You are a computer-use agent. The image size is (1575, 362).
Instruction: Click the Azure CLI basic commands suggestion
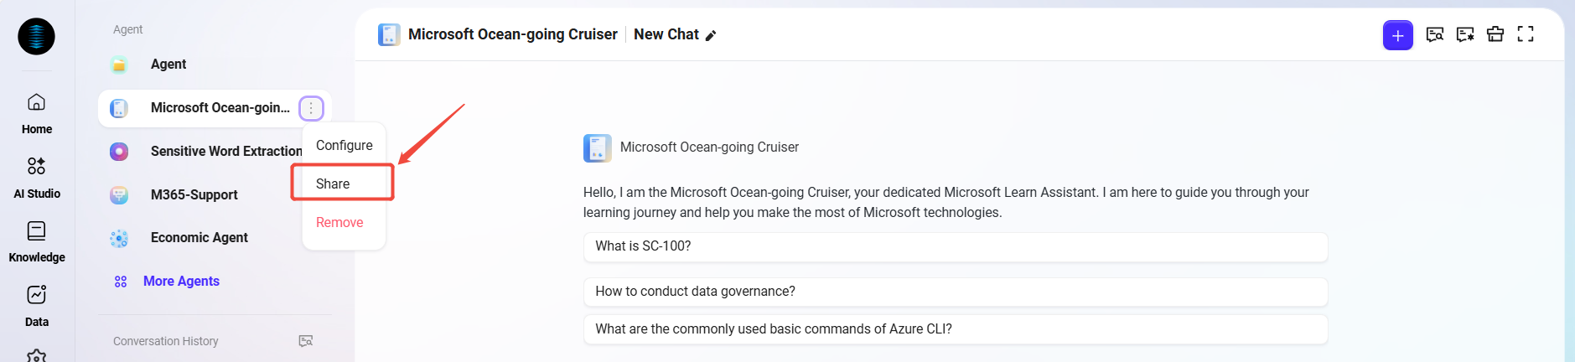coord(955,329)
